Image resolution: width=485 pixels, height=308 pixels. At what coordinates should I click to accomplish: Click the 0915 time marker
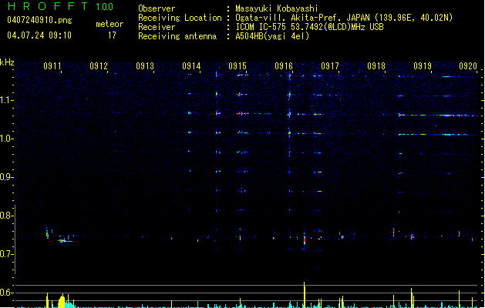(237, 66)
